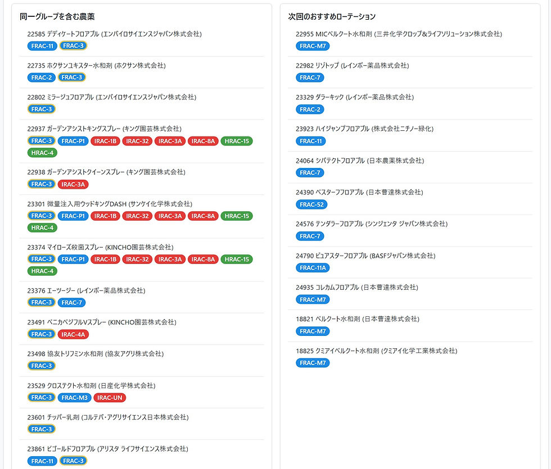Click IRAC-UN badge under 23529 クロステクト水和剤

110,398
